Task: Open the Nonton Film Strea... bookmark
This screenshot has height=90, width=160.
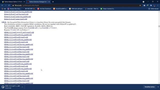Action: [x=14, y=9]
